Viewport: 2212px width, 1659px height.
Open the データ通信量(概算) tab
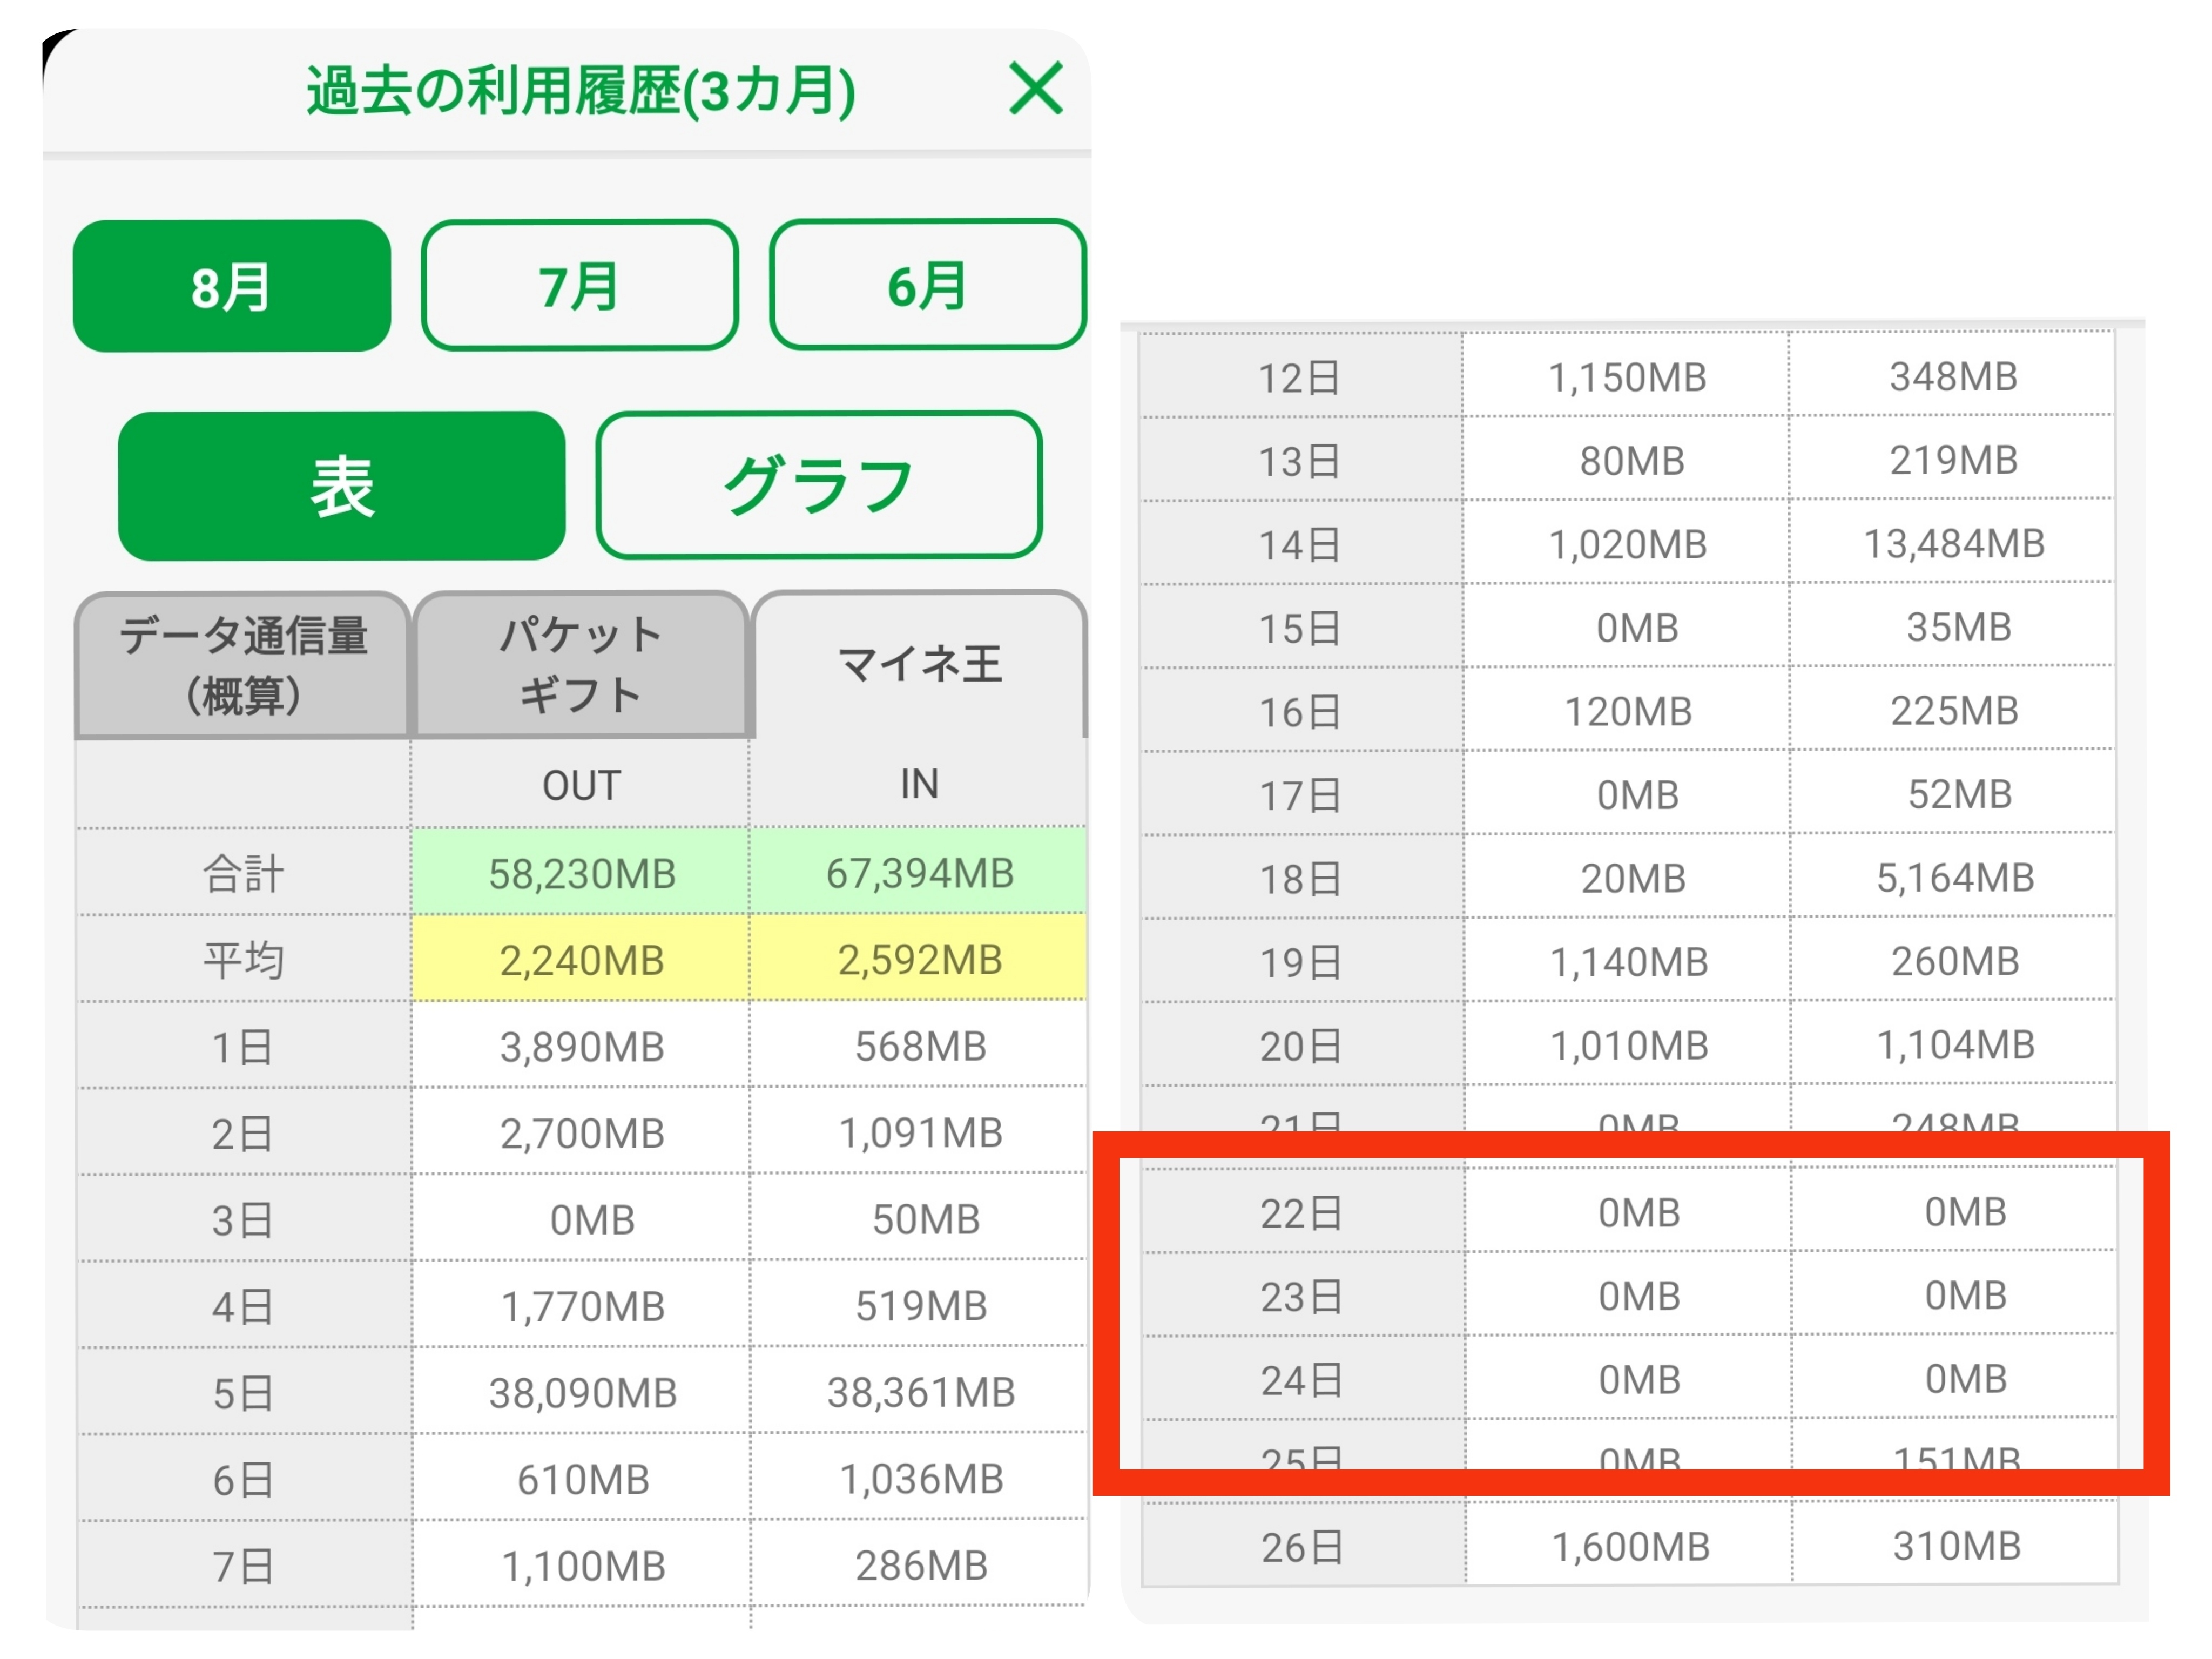tap(243, 665)
